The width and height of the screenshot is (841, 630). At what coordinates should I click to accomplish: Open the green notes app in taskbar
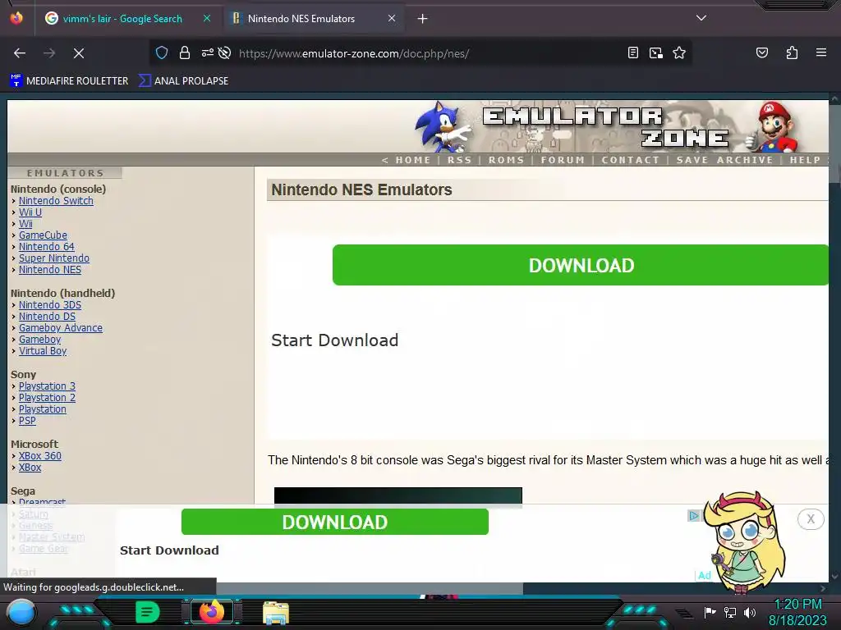pos(148,612)
